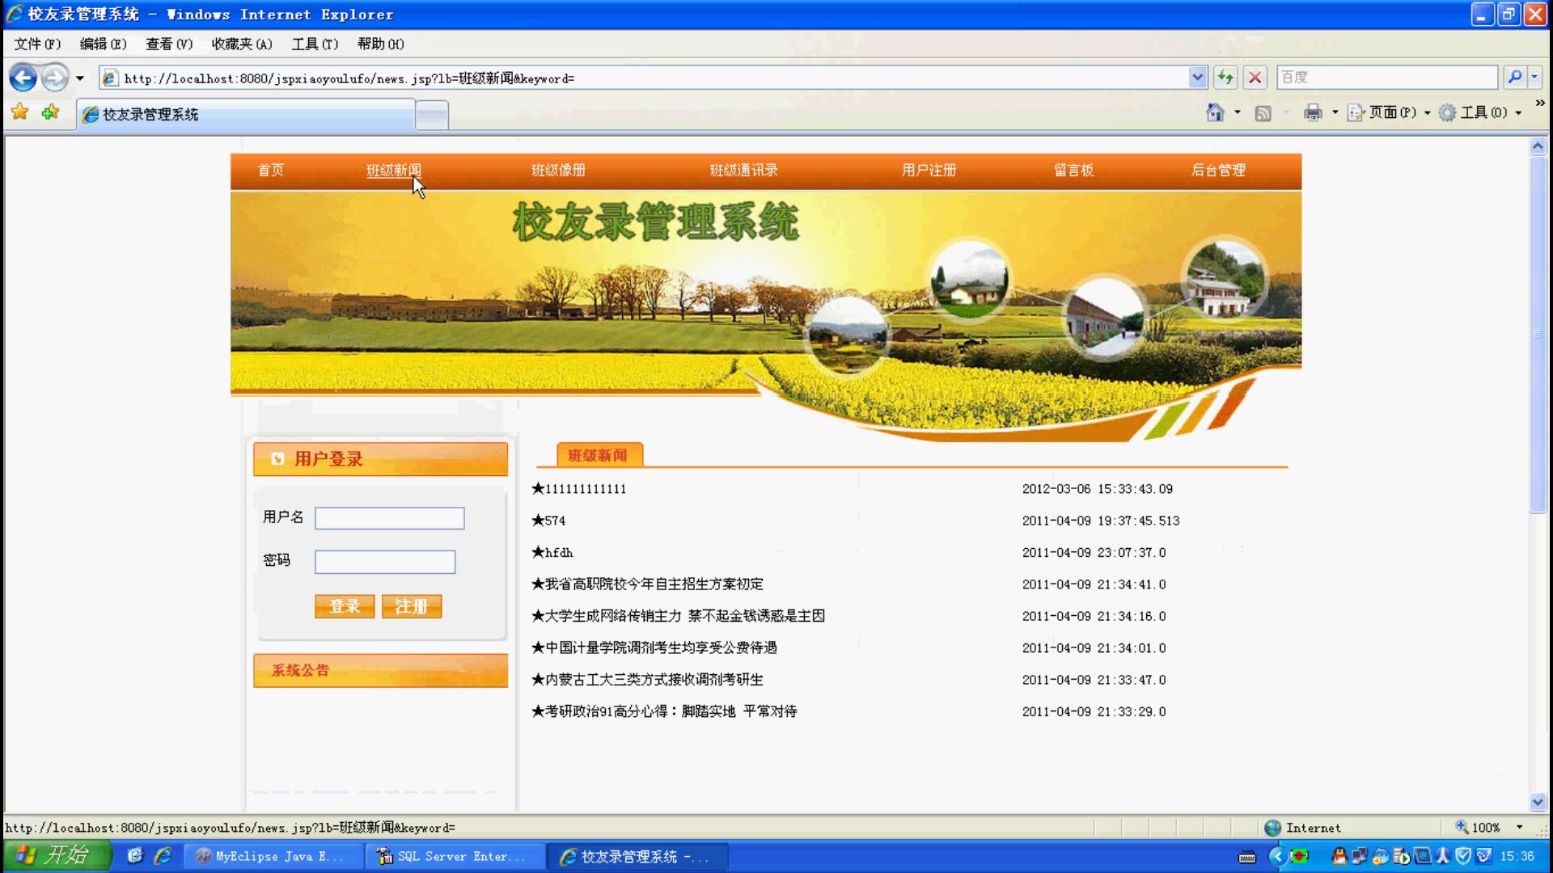The width and height of the screenshot is (1553, 873).
Task: Click the 用户名 input field
Action: [390, 518]
